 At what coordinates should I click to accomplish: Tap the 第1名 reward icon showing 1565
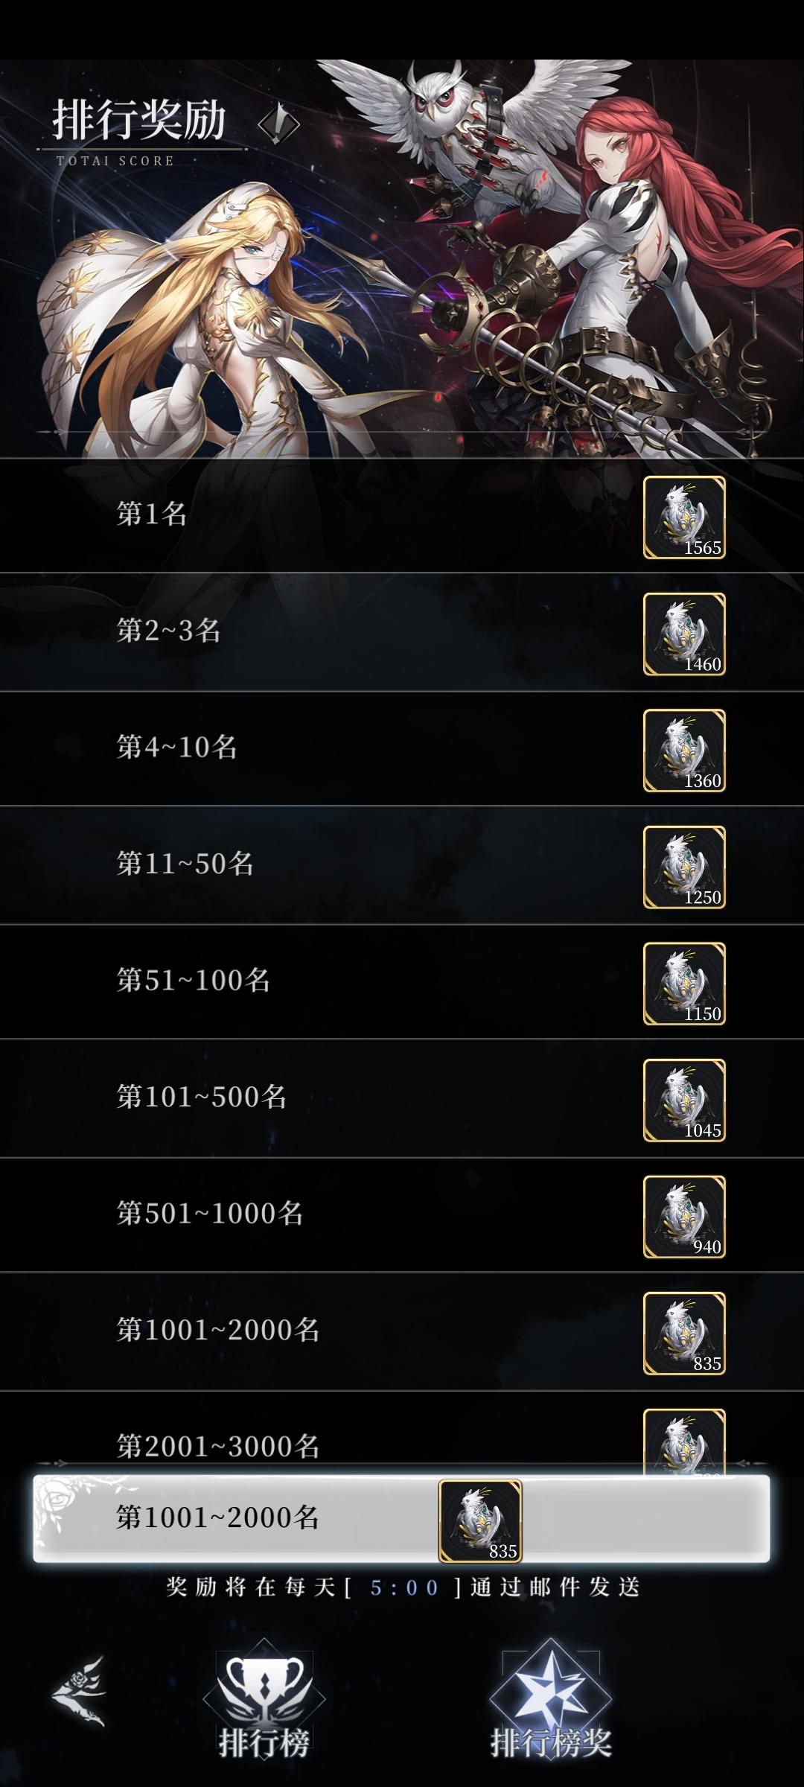pyautogui.click(x=684, y=517)
